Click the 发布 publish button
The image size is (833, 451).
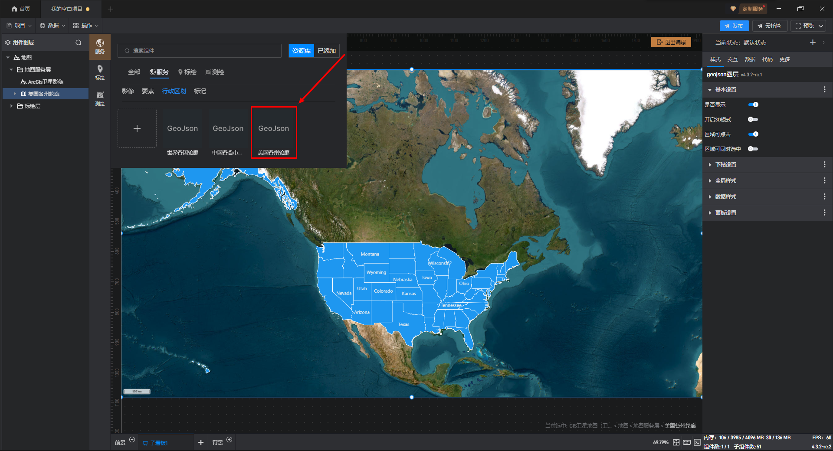734,26
